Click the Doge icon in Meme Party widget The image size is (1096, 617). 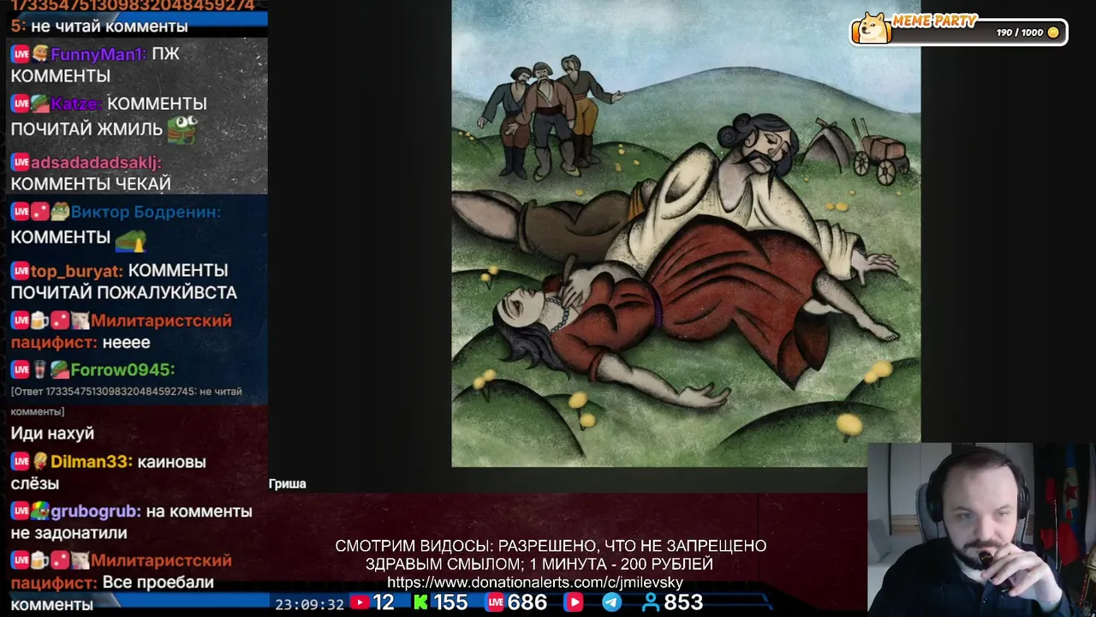(873, 28)
